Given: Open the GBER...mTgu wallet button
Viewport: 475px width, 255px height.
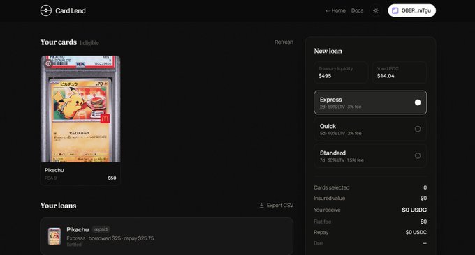Looking at the screenshot, I should click(411, 10).
